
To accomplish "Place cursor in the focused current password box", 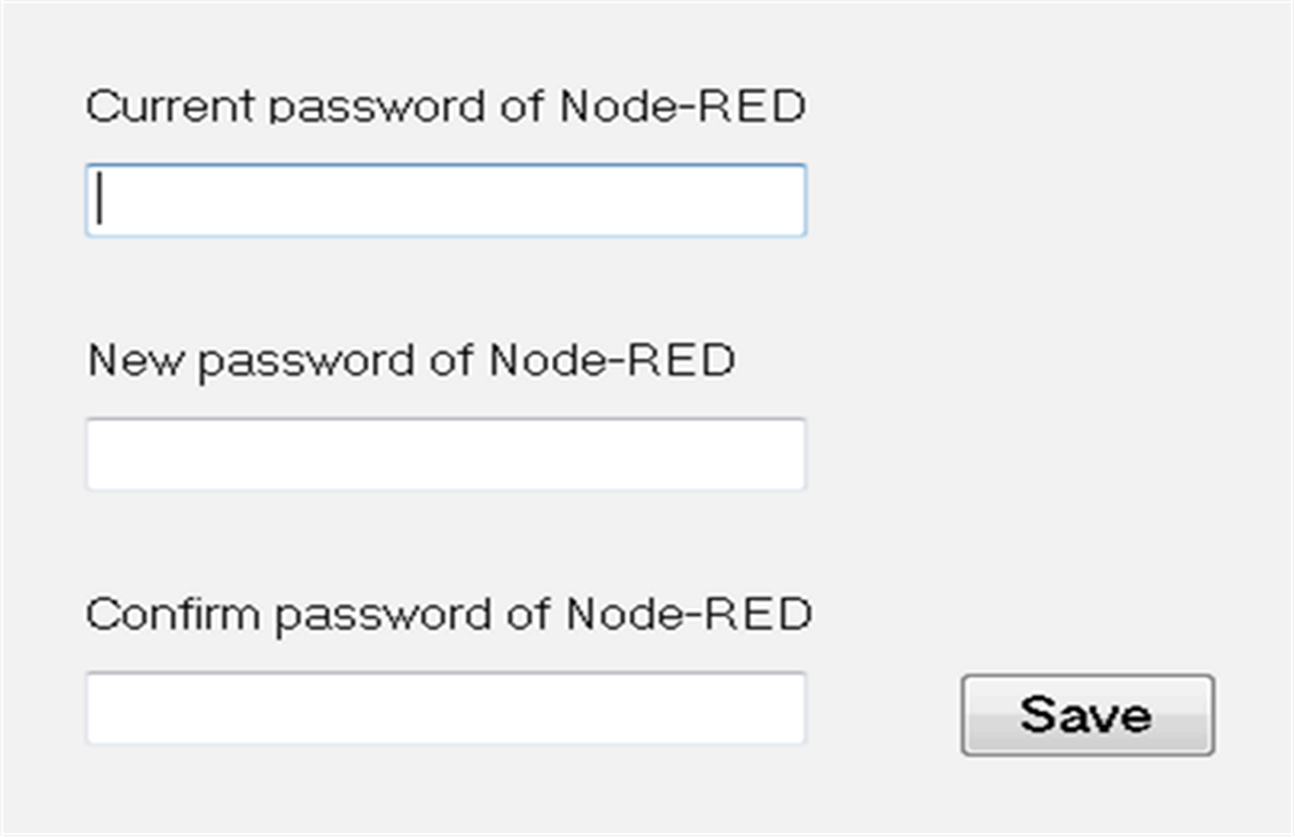I will click(446, 200).
